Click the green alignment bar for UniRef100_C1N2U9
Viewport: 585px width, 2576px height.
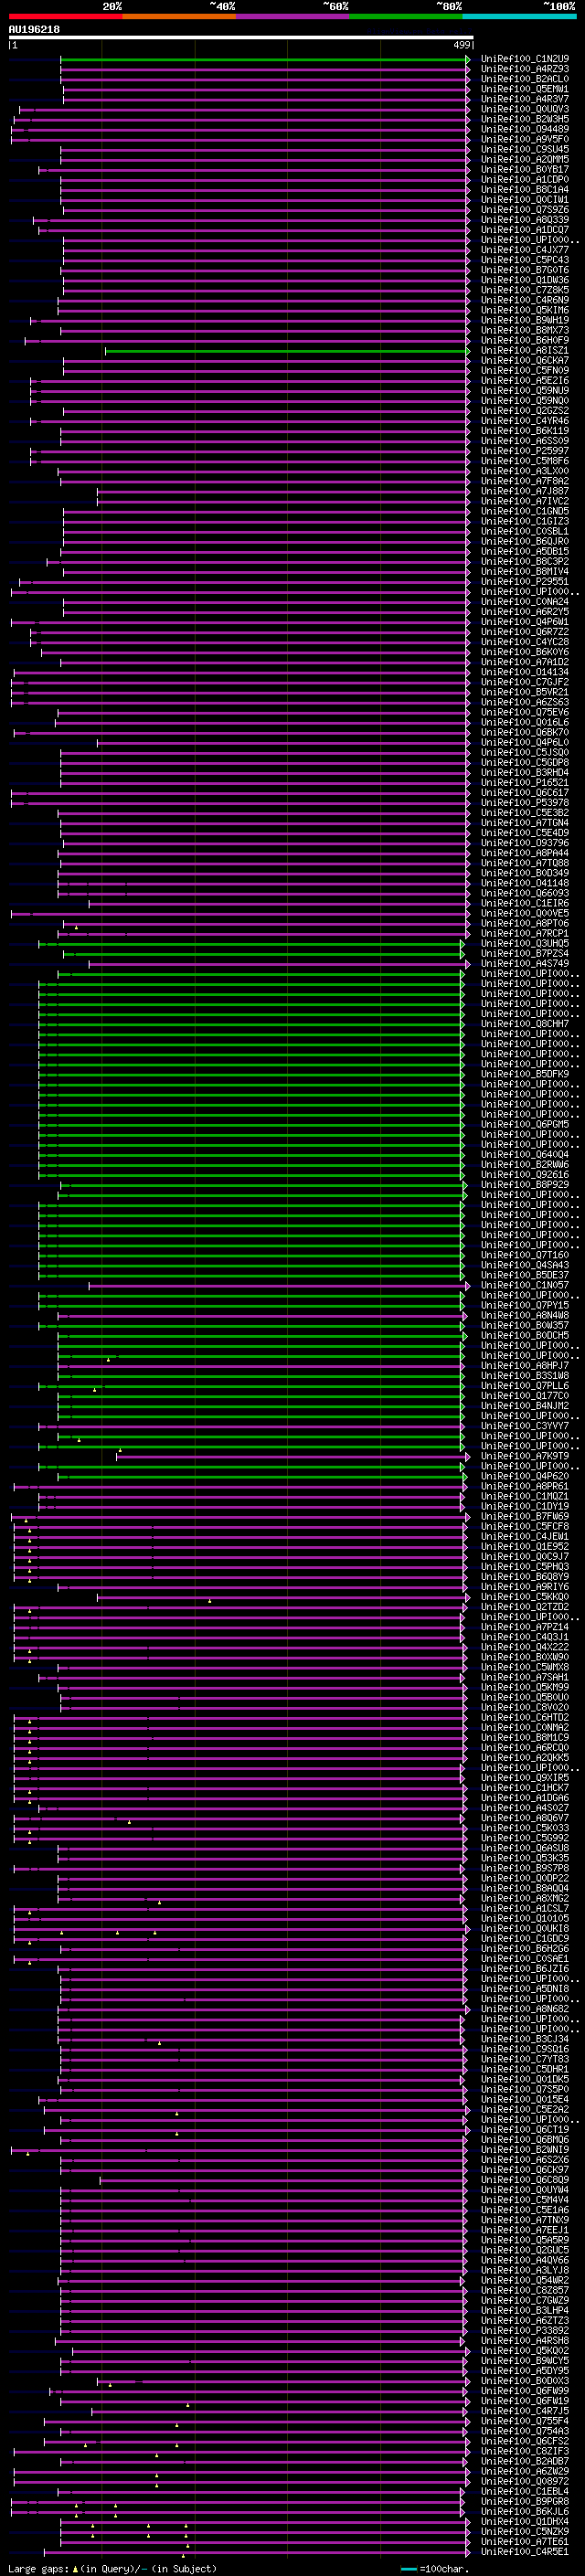[264, 59]
